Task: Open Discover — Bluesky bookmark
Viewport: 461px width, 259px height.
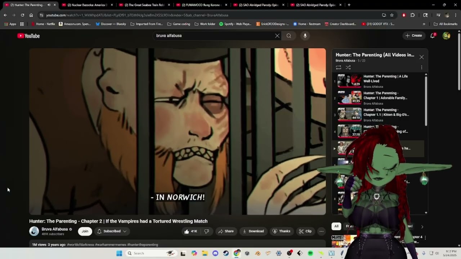Action: coord(111,24)
